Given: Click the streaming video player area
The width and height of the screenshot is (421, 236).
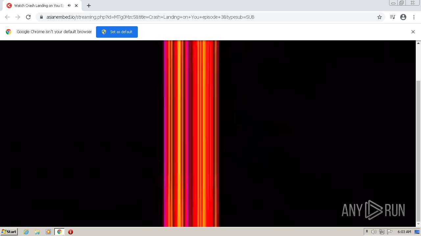Looking at the screenshot, I should [208, 134].
